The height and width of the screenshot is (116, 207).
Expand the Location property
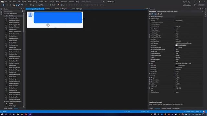(149, 74)
